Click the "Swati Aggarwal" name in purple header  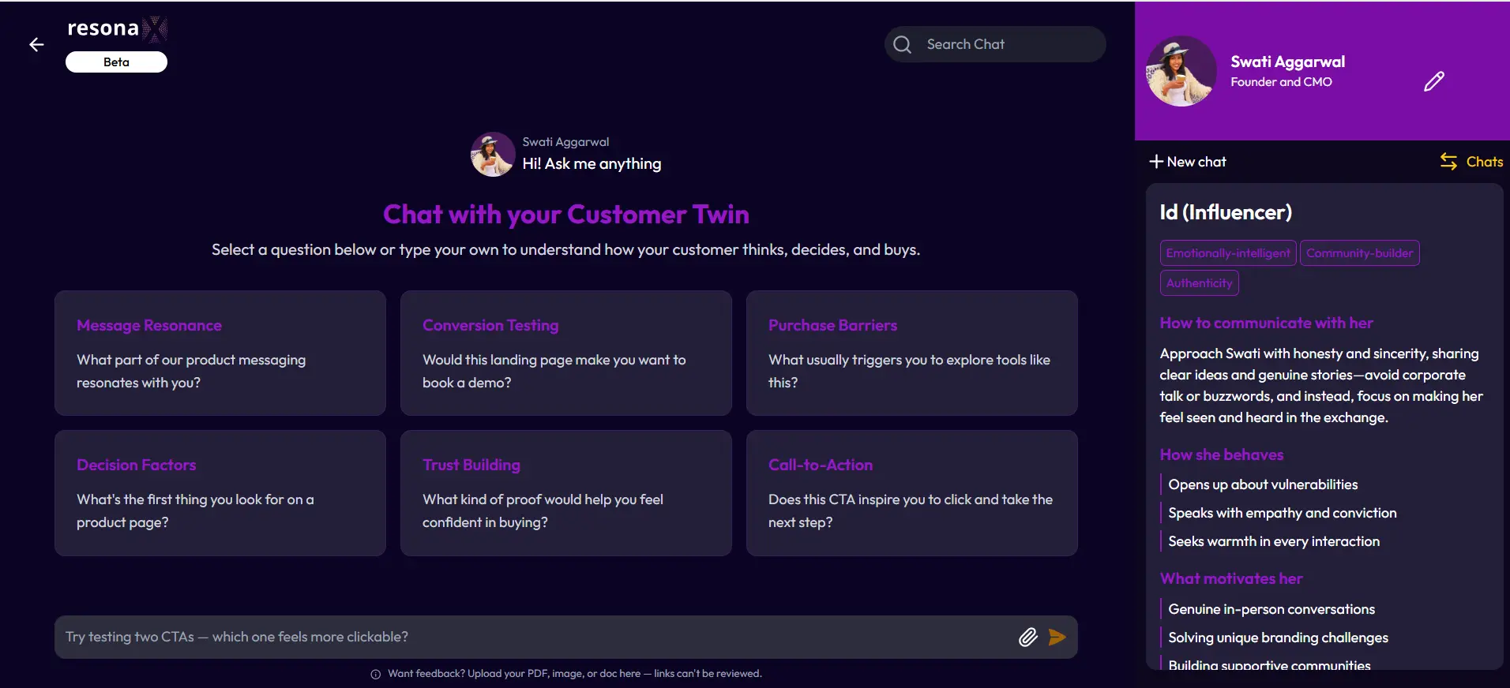tap(1287, 62)
